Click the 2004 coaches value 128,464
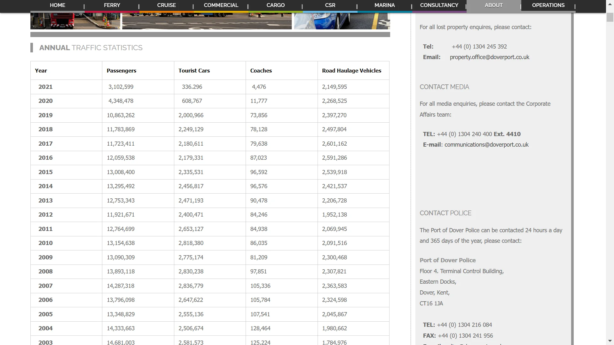 tap(260, 328)
